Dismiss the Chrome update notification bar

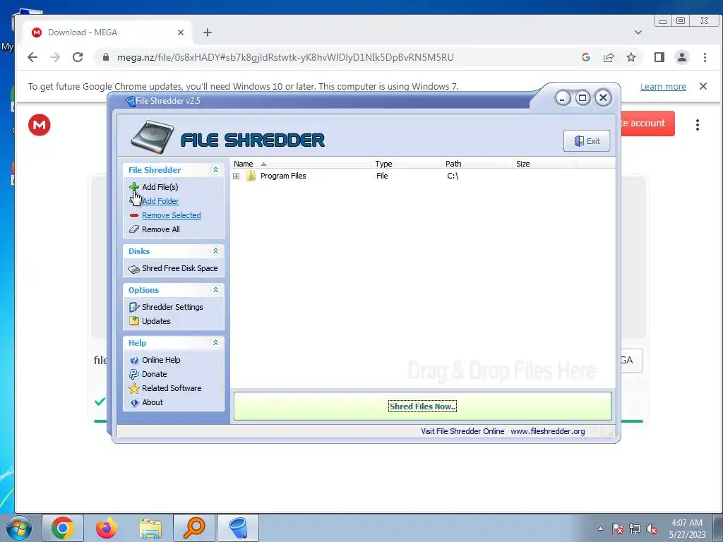coord(703,86)
